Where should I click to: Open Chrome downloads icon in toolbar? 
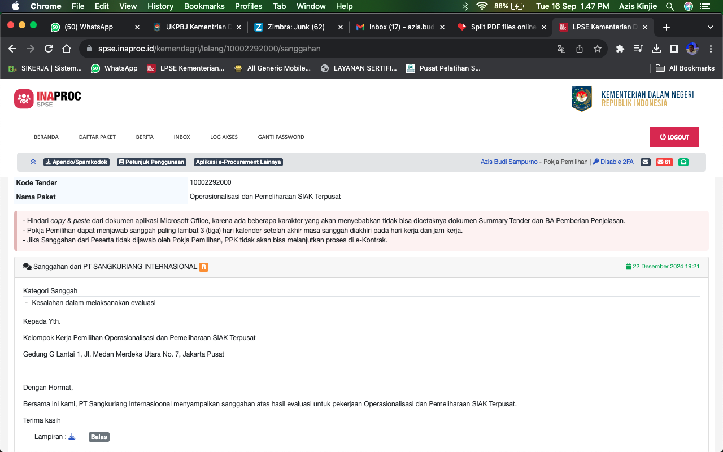(656, 49)
